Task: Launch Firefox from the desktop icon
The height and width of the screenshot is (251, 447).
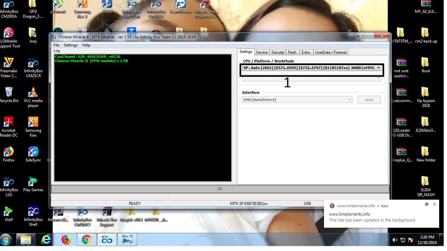Action: (9, 154)
